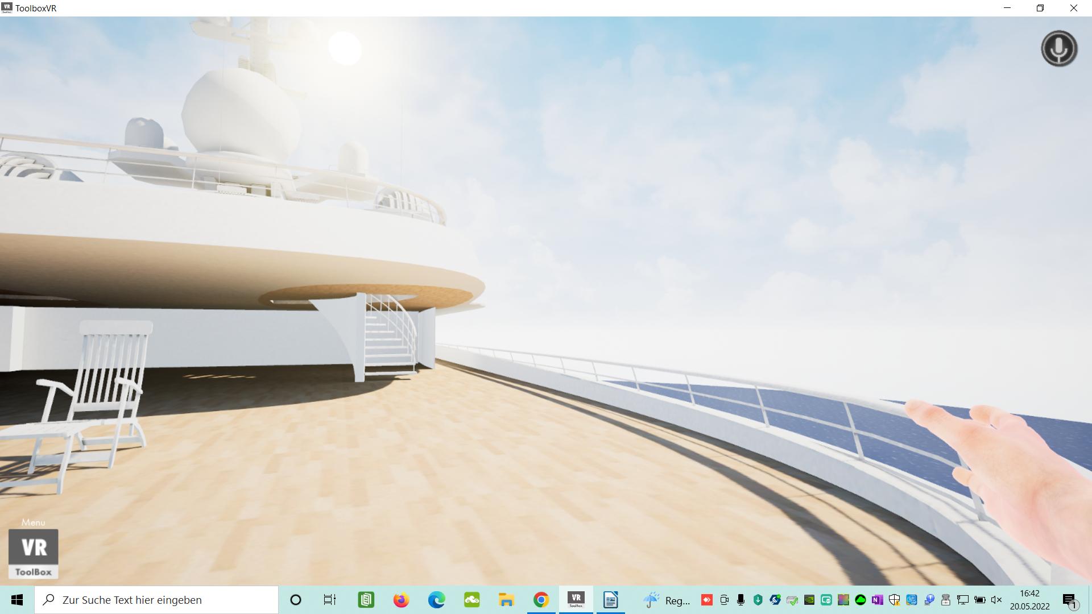Click the ToolboxVR title bar icon
1092x614 pixels.
[x=7, y=8]
